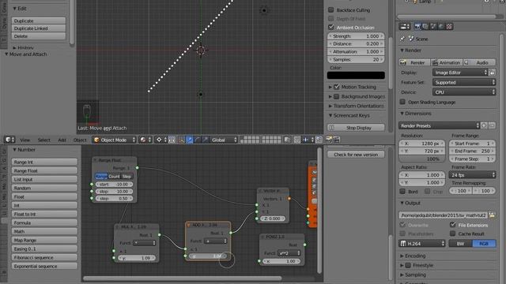The width and height of the screenshot is (506, 284).
Task: Toggle the Motion Tracking checkbox
Action: (337, 87)
